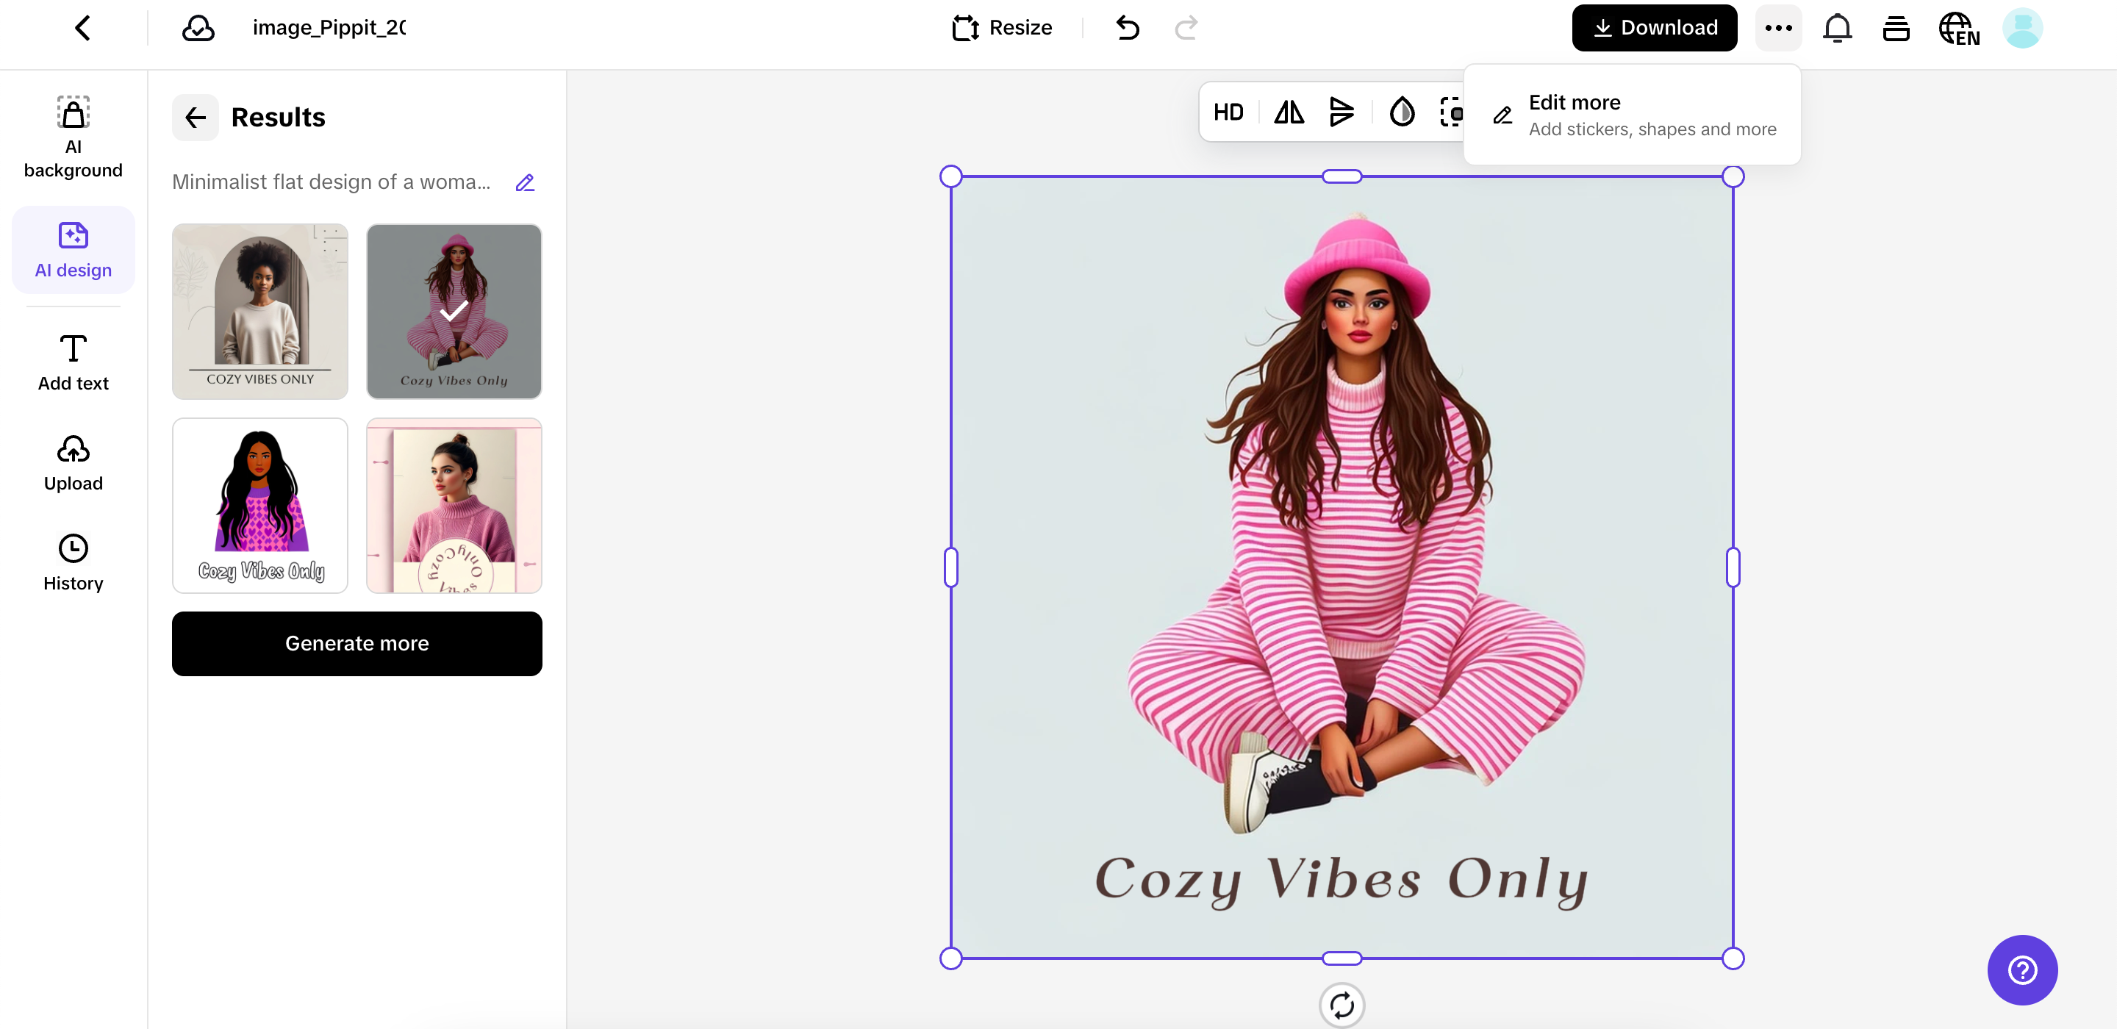This screenshot has width=2117, height=1029.
Task: Click the HD upscale icon
Action: (1228, 112)
